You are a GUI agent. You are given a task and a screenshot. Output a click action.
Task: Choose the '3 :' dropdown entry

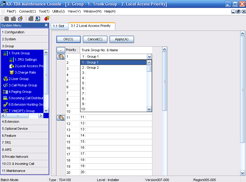[114, 73]
